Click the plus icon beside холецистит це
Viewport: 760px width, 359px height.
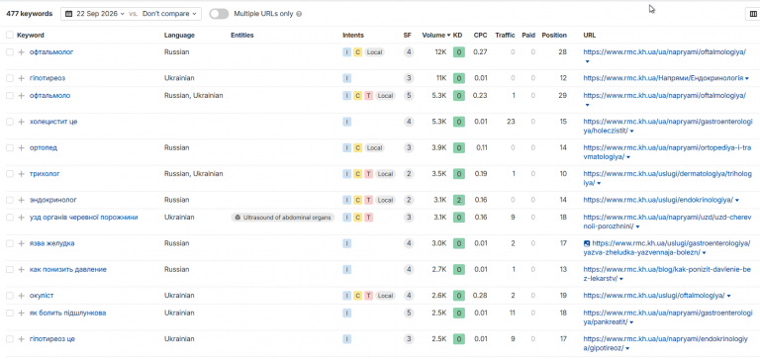(x=22, y=122)
